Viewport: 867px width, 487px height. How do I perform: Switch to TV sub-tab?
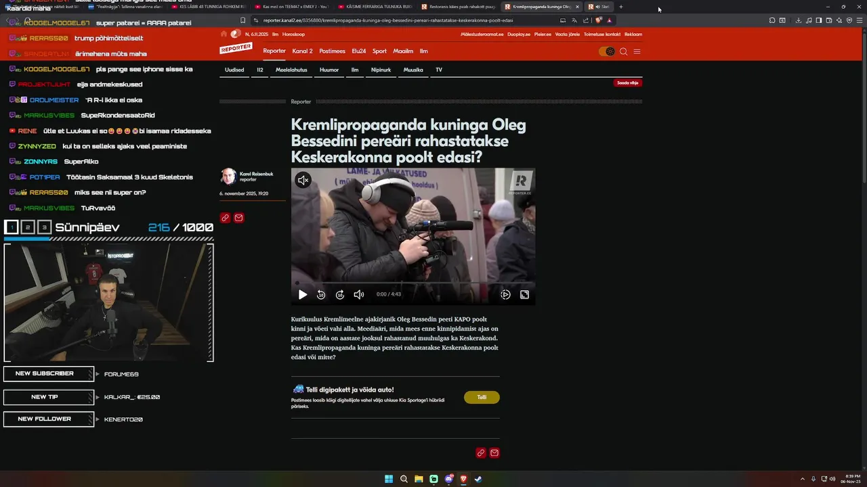(439, 70)
